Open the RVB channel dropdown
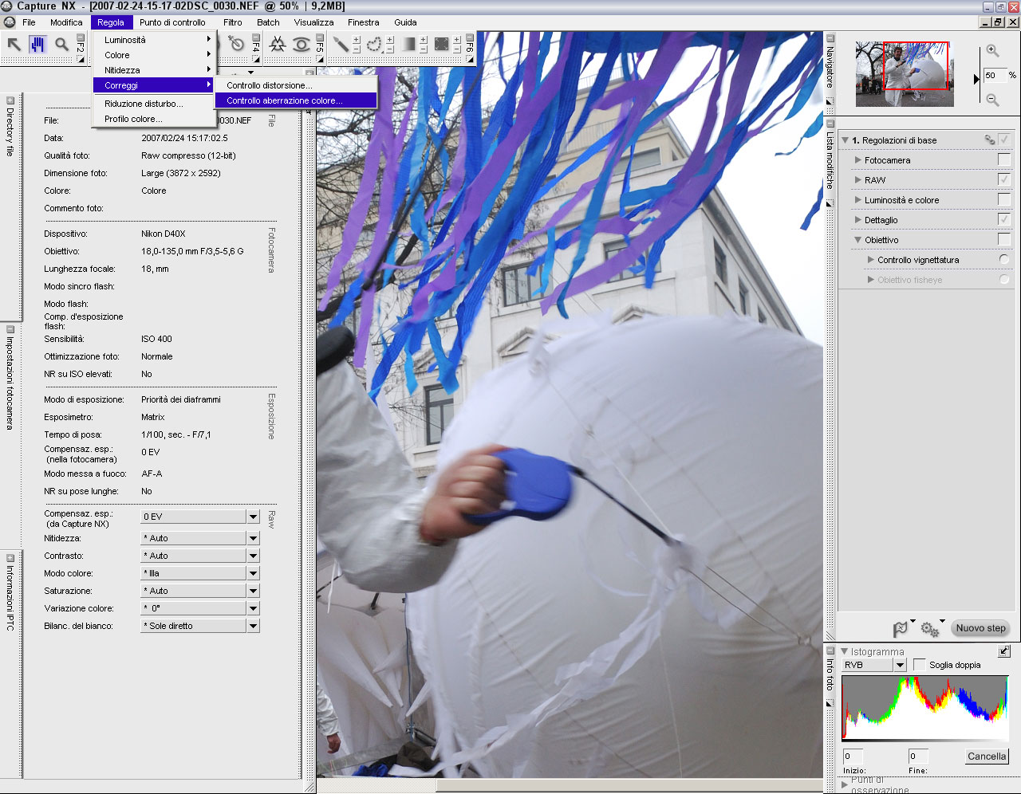This screenshot has width=1021, height=794. (901, 665)
